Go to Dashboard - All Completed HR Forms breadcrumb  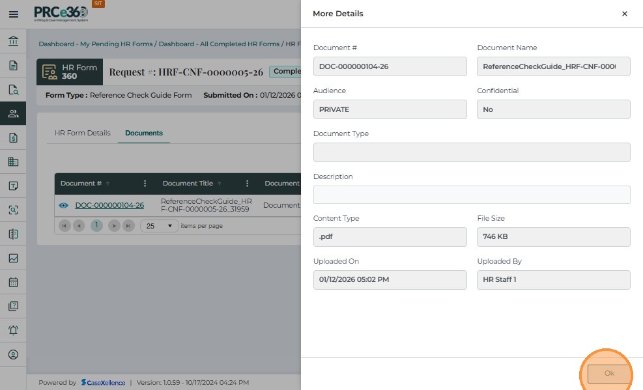click(219, 44)
